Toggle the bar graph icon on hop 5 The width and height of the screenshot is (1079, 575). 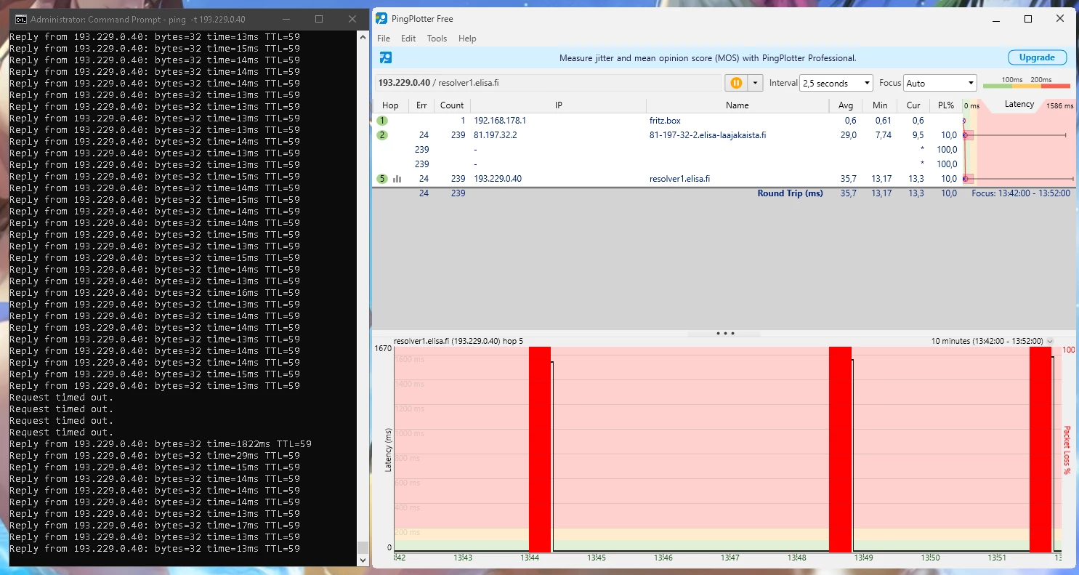point(397,179)
